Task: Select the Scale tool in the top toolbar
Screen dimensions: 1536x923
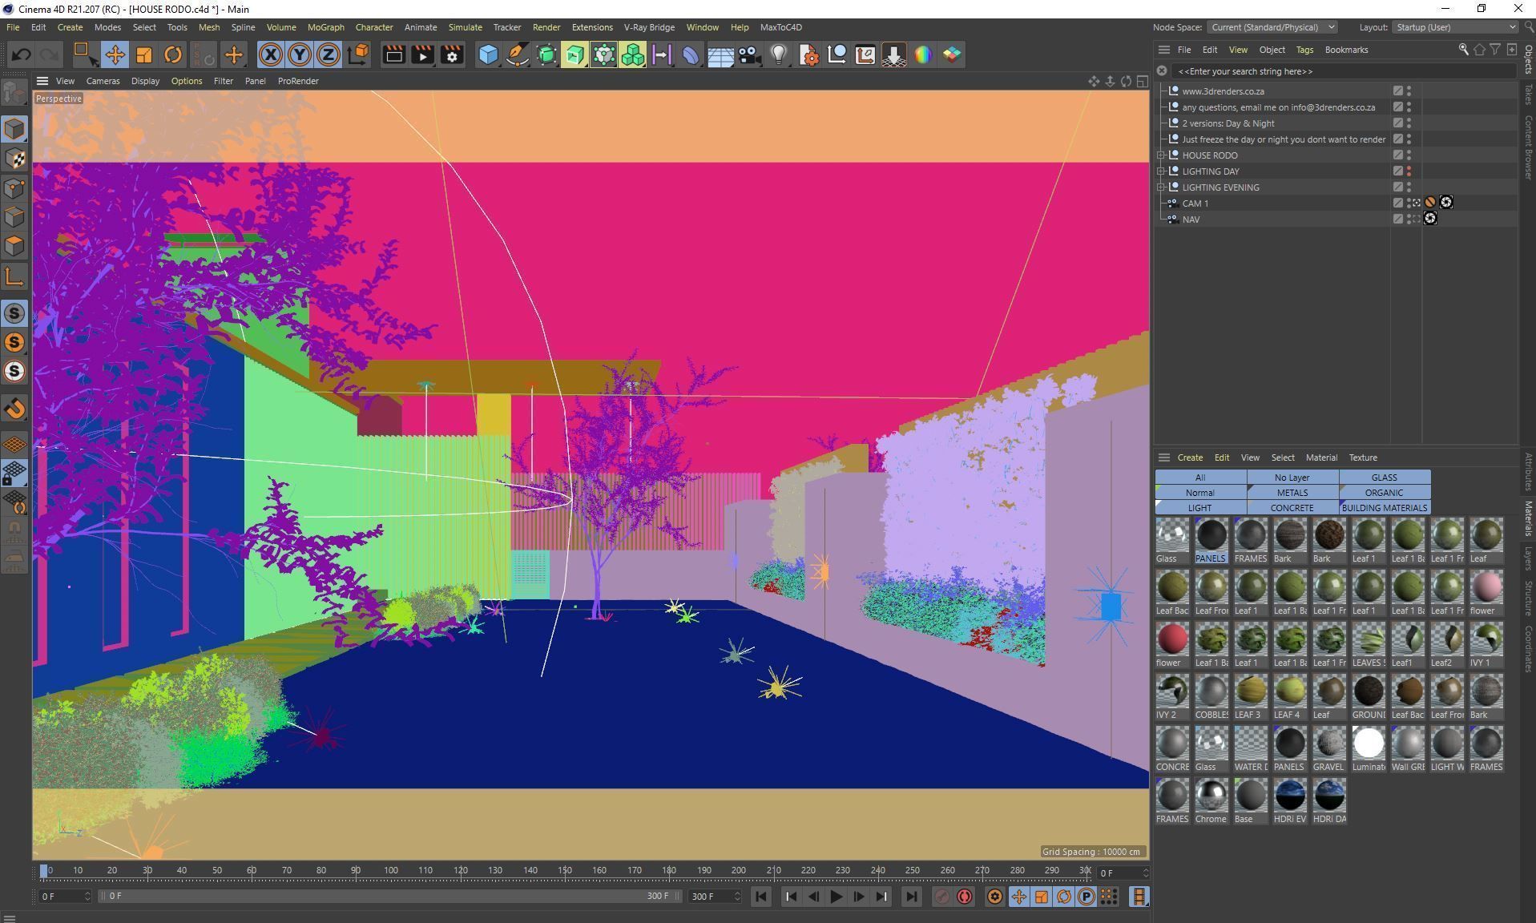Action: click(x=144, y=54)
